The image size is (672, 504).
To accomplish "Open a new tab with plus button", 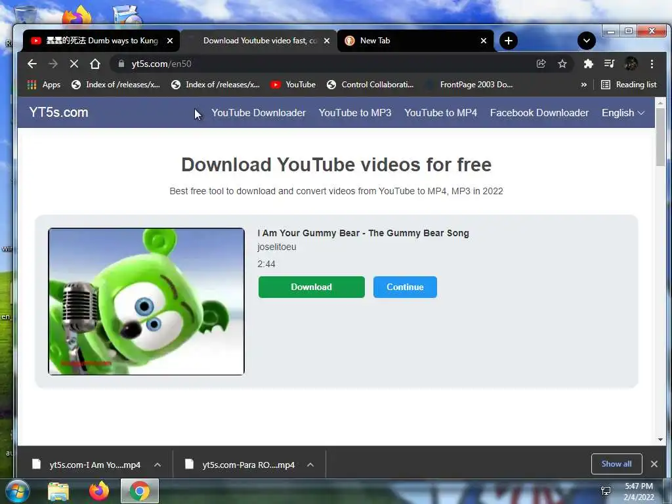I will [509, 41].
